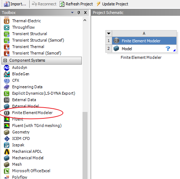This screenshot has height=179, width=180.
Task: Click the Update Project lightning icon
Action: coord(99,4)
